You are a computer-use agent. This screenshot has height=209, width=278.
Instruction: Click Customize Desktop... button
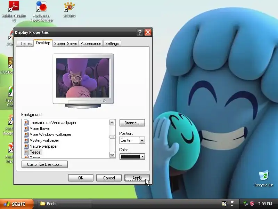44,164
